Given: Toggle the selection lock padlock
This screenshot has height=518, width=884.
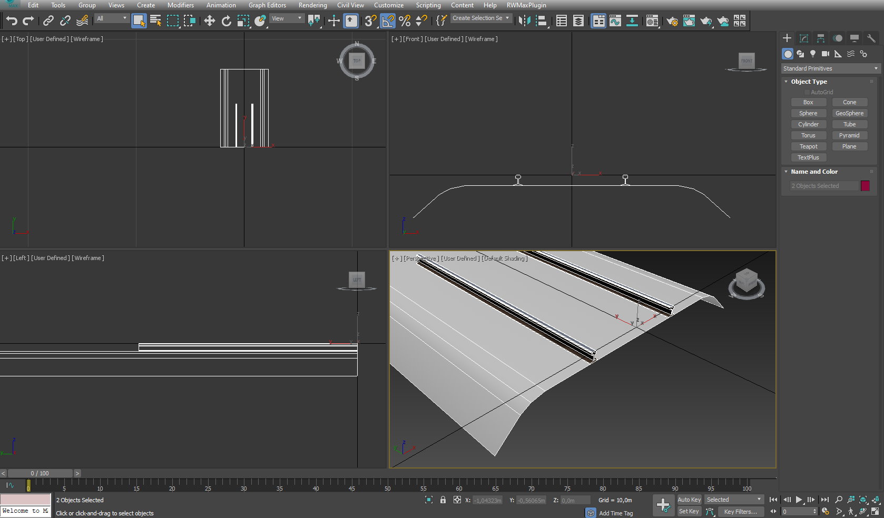Looking at the screenshot, I should click(x=443, y=500).
